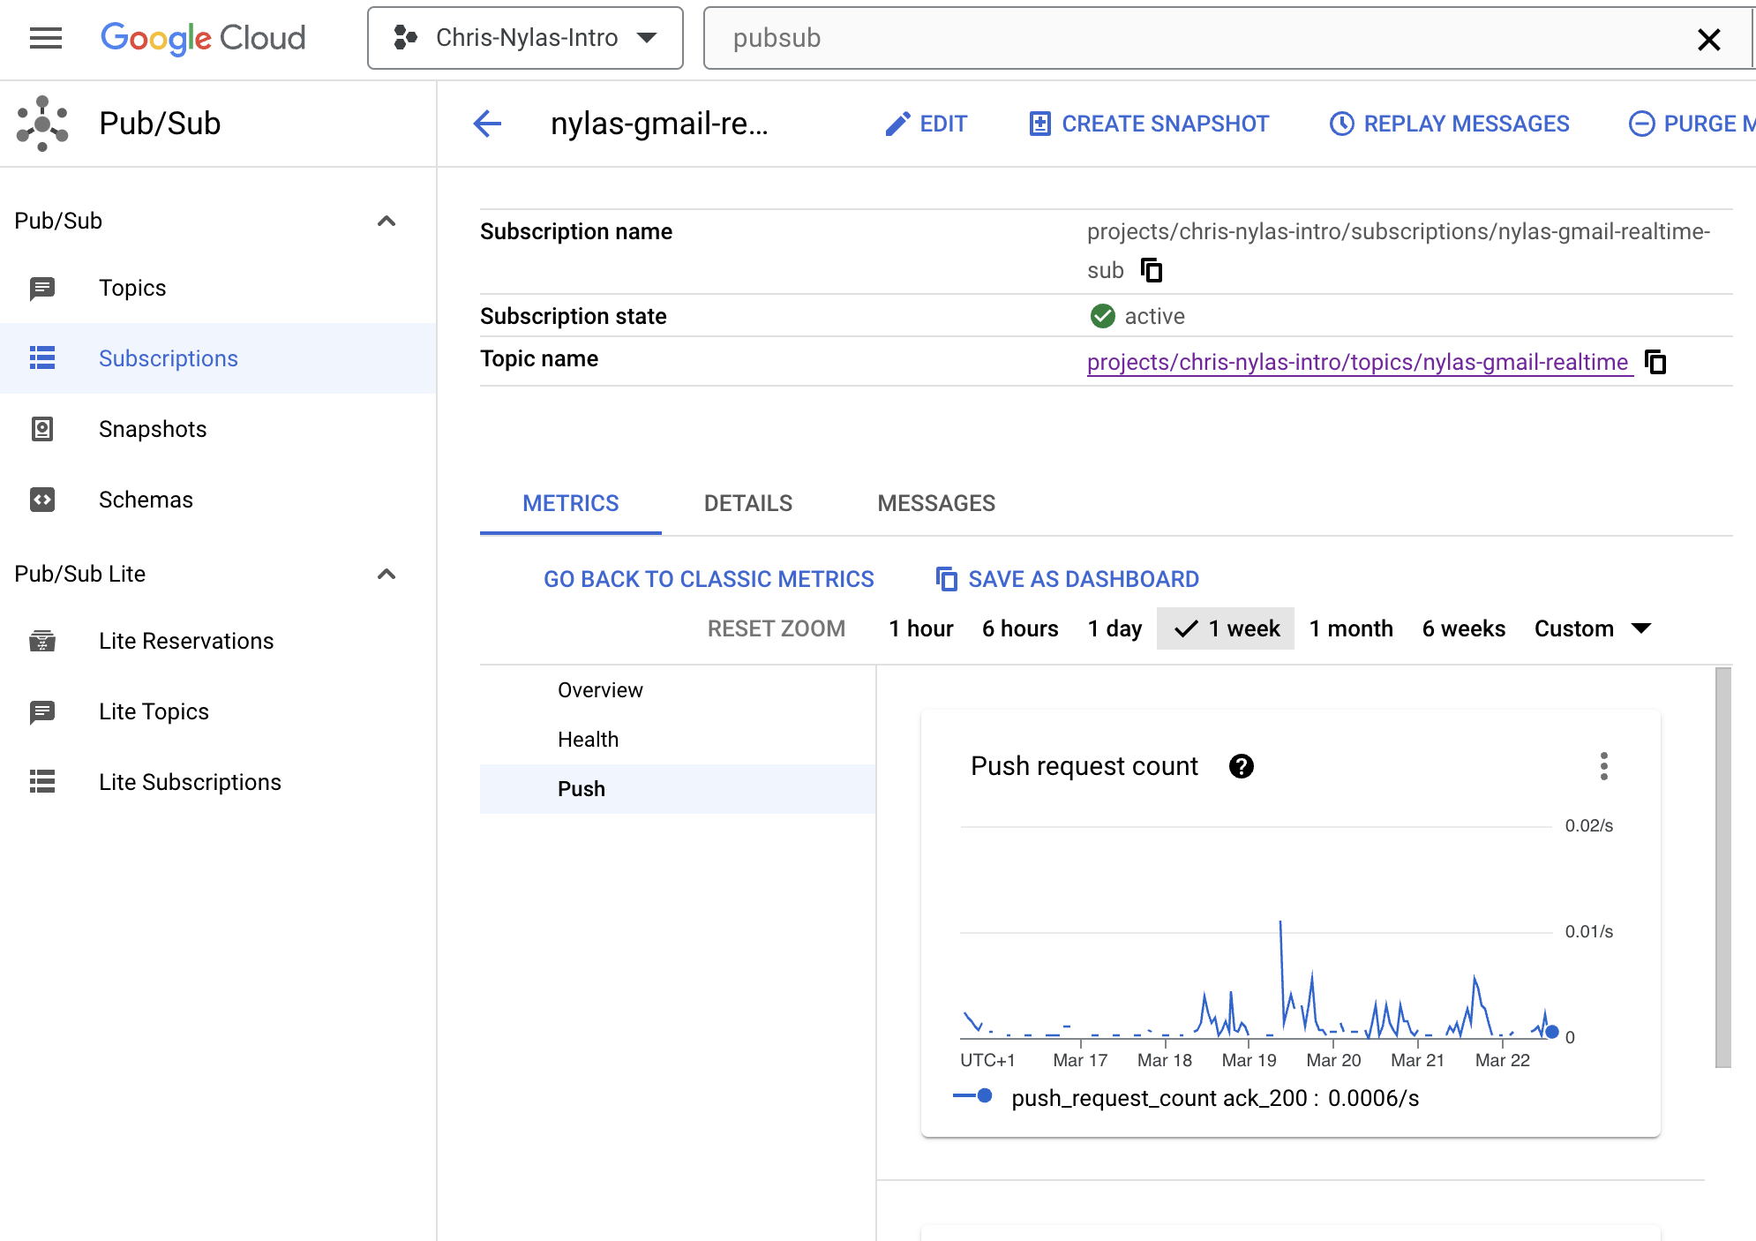Click the CREATE SNAPSHOT button
The height and width of the screenshot is (1241, 1756).
[x=1149, y=124]
